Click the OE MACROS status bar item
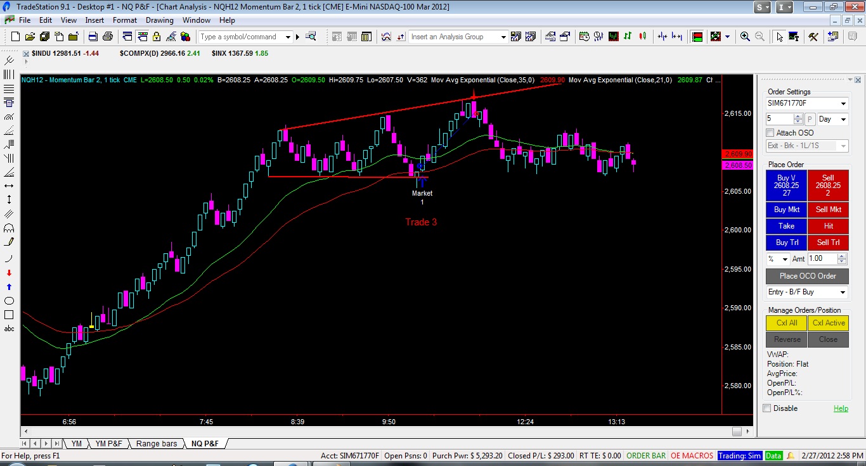The width and height of the screenshot is (866, 466). [x=692, y=456]
